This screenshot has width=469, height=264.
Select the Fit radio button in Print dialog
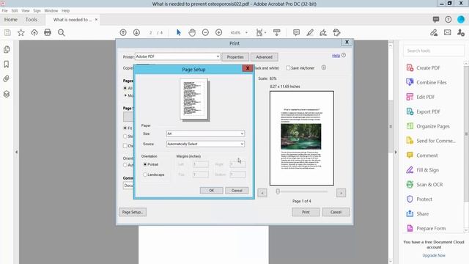coord(125,128)
